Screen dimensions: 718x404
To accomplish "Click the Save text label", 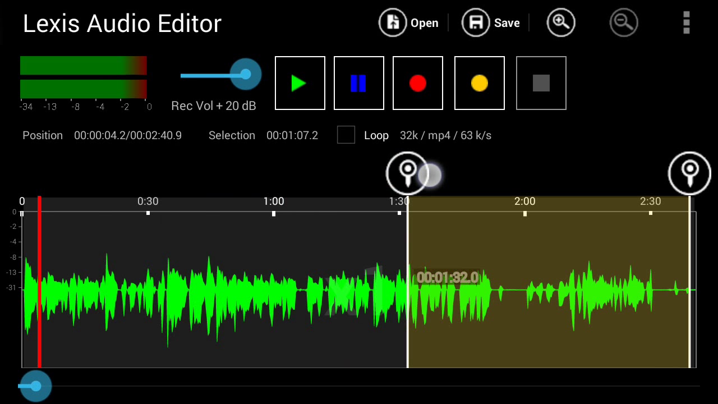I will [507, 24].
